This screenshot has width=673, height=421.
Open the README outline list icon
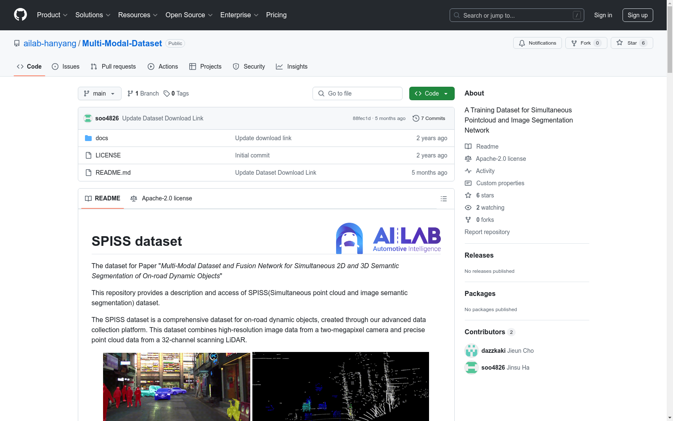[444, 199]
